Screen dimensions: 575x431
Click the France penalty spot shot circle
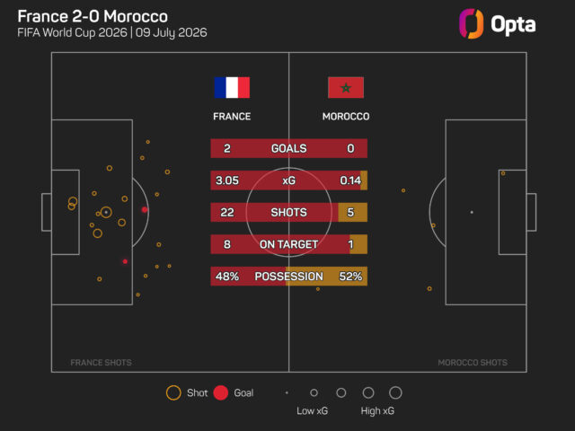coord(106,212)
